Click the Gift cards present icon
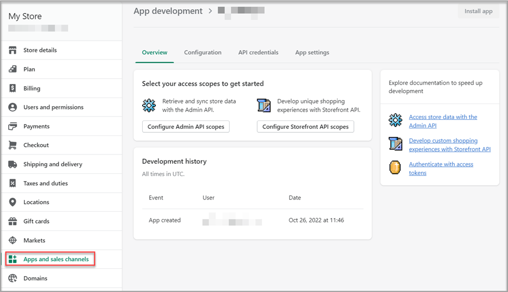The image size is (508, 292). [x=12, y=221]
